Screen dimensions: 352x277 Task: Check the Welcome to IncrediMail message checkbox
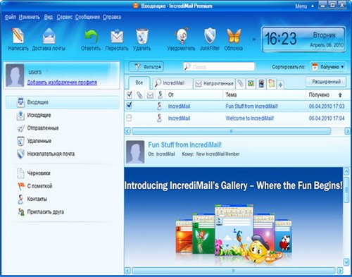(129, 118)
